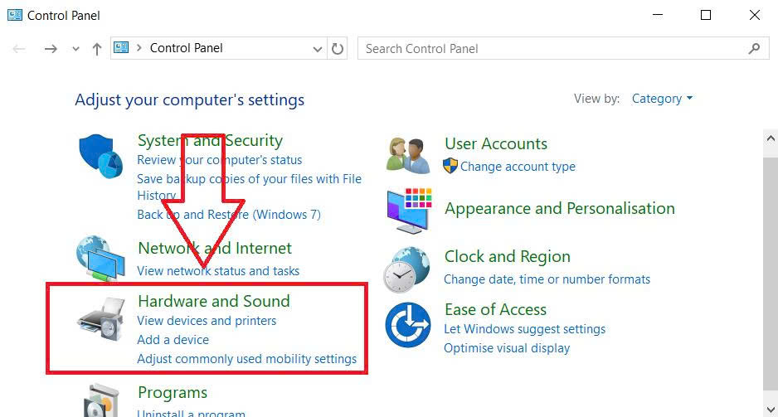Expand recent locations dropdown arrow

pyautogui.click(x=75, y=49)
